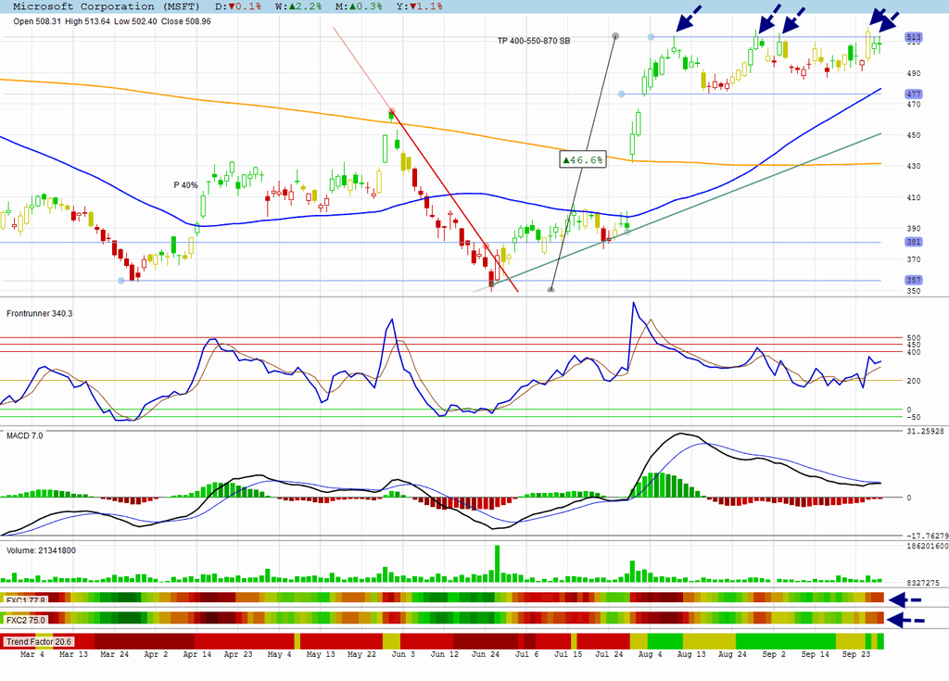Grab the gray circle handle at top of gray line
Viewport: 949px width, 681px height.
pyautogui.click(x=615, y=36)
